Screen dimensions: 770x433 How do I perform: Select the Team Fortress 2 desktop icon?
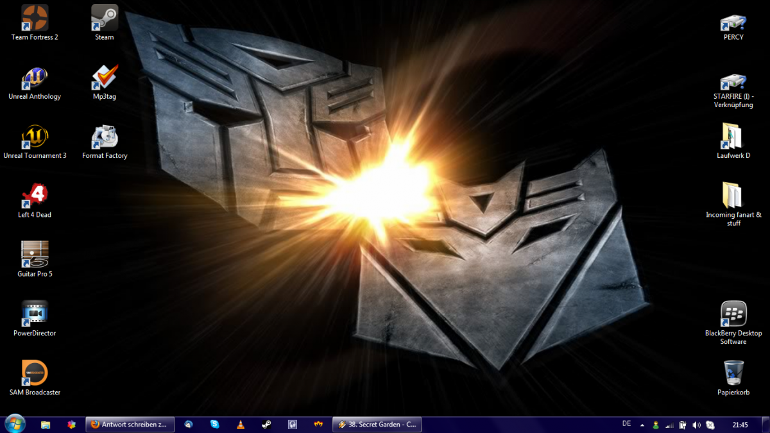[35, 18]
